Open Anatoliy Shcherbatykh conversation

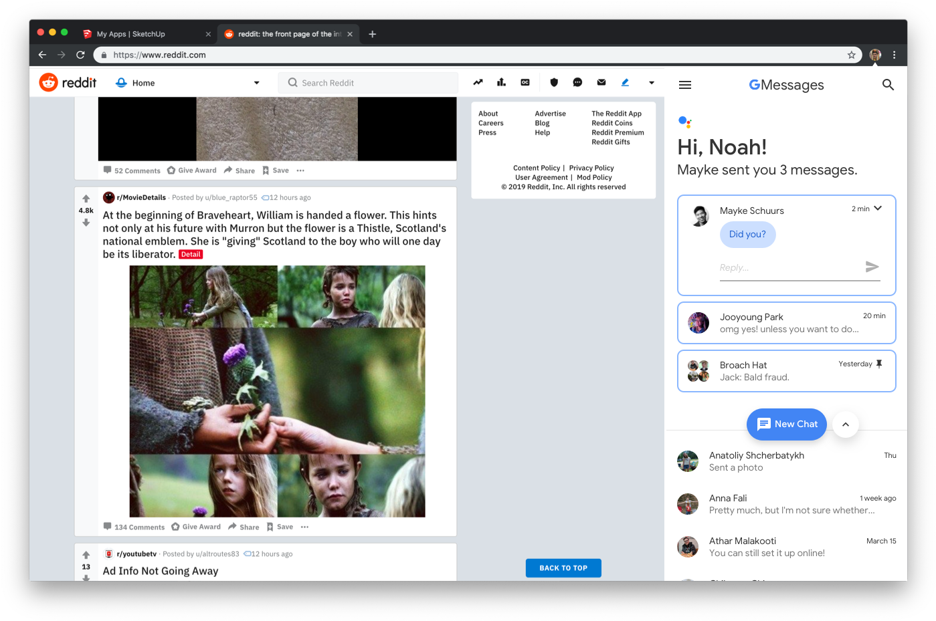[787, 461]
